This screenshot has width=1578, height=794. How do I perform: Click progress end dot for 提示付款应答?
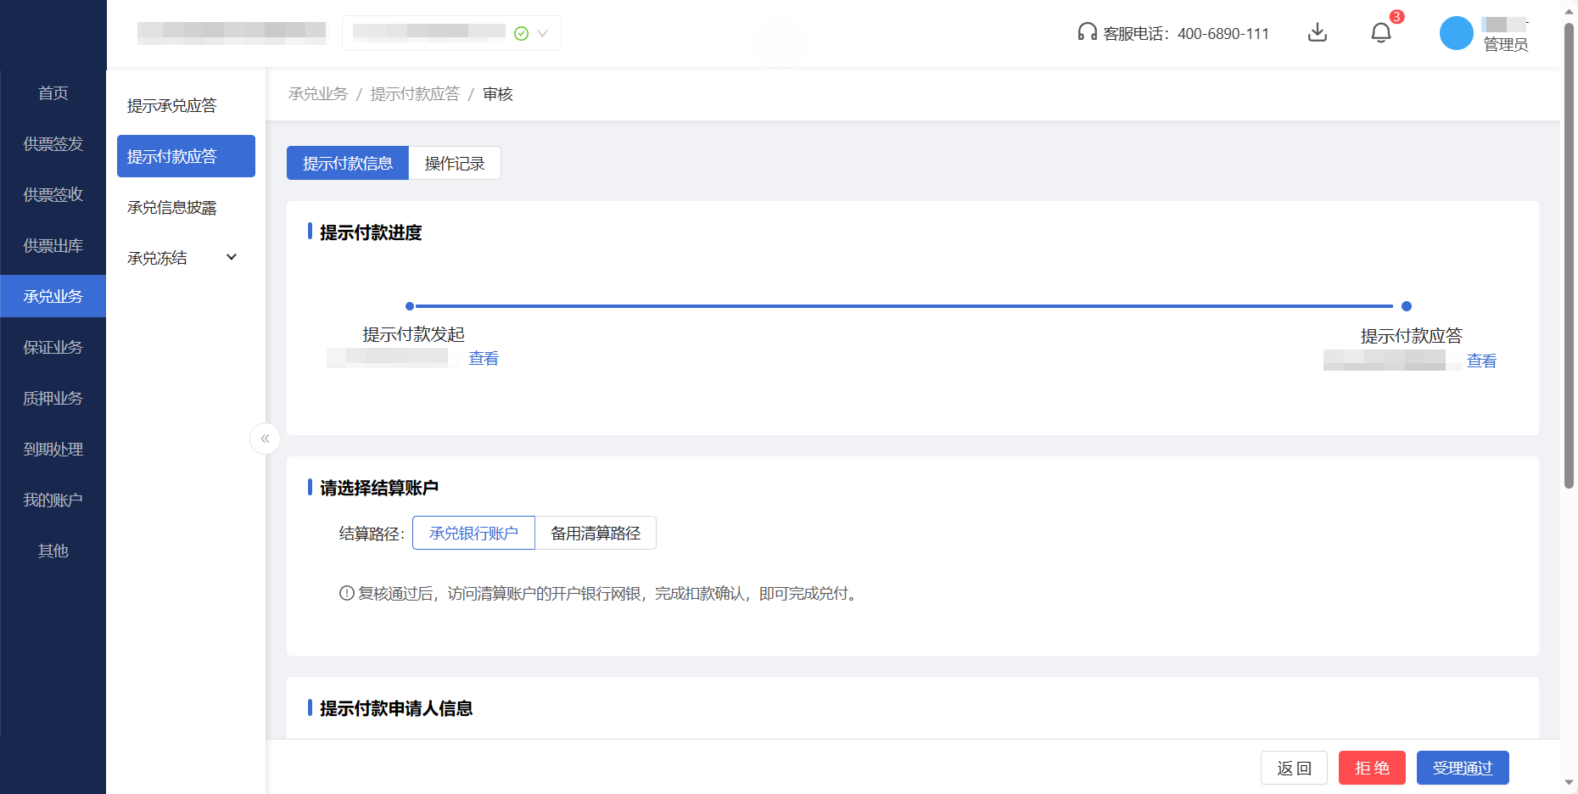tap(1407, 306)
